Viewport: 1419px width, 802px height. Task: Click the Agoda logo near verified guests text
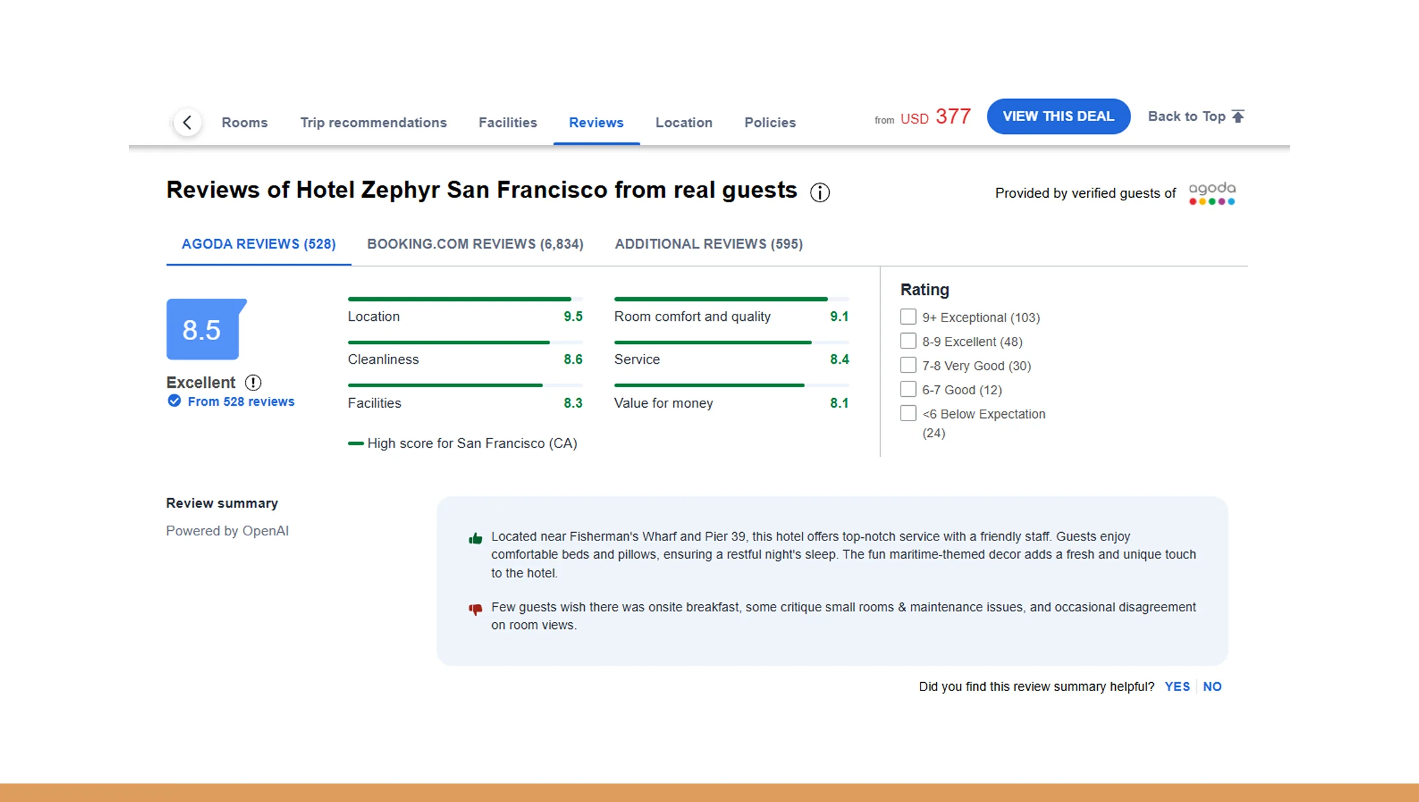tap(1212, 193)
